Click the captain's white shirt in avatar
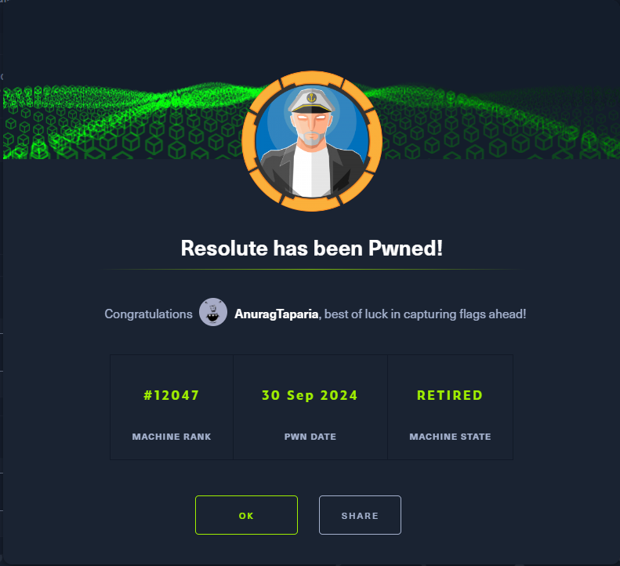The width and height of the screenshot is (620, 566). [312, 172]
